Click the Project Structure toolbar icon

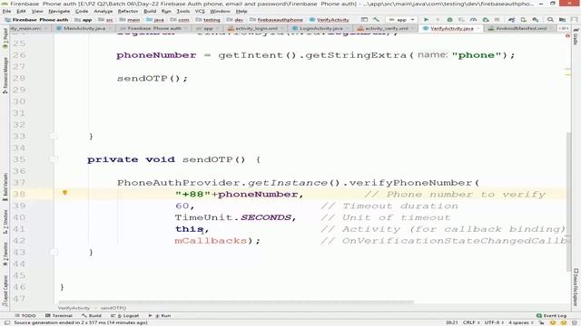pyautogui.click(x=562, y=20)
